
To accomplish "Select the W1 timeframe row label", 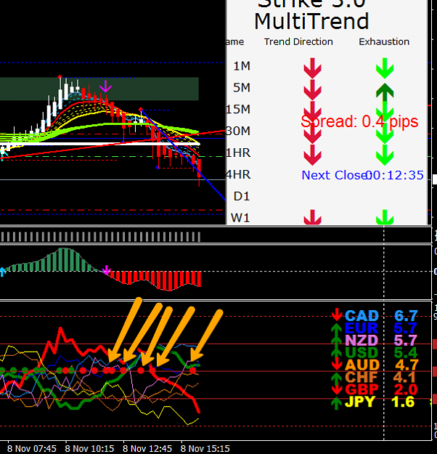I will pyautogui.click(x=240, y=218).
